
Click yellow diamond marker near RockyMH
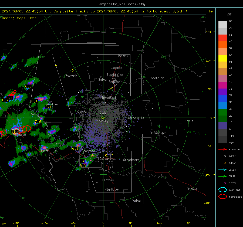pyautogui.click(x=72, y=70)
